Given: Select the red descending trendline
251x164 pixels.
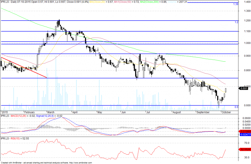Looking at the screenshot, I should point(24,67).
